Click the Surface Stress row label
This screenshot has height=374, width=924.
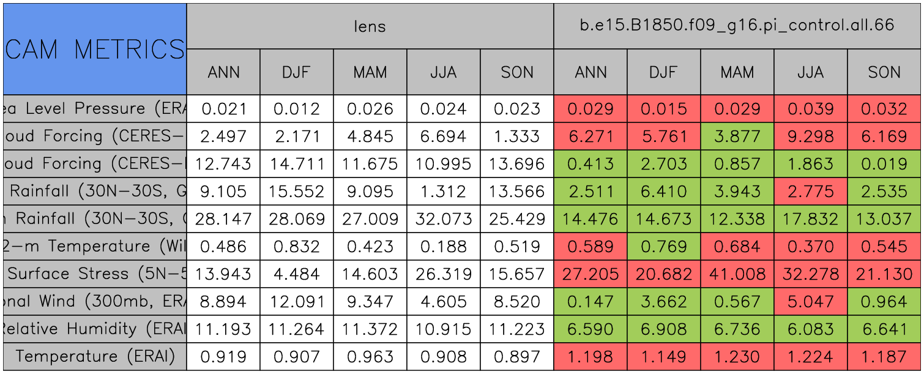tap(95, 274)
